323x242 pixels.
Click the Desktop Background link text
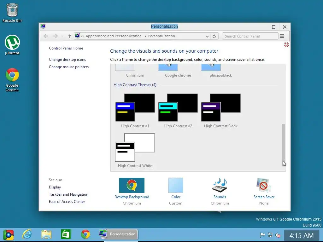click(132, 197)
